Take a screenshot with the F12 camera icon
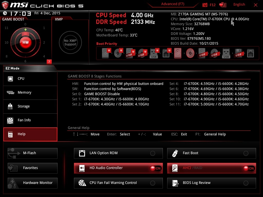 click(x=205, y=5)
